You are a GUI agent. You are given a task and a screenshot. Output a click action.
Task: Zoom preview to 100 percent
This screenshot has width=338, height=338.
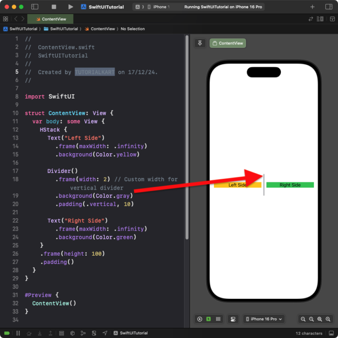(311, 319)
